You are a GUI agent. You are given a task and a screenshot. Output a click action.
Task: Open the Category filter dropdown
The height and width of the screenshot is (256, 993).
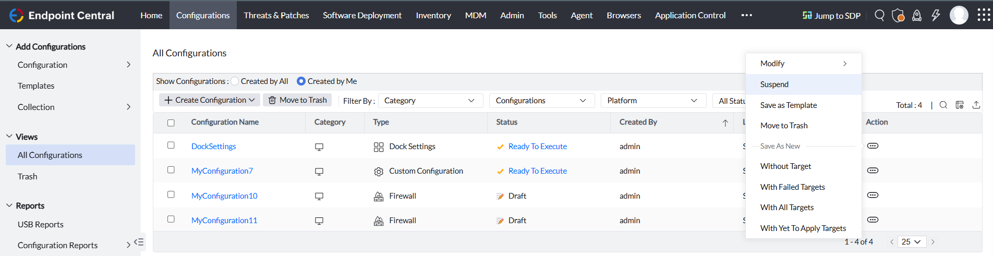point(430,101)
